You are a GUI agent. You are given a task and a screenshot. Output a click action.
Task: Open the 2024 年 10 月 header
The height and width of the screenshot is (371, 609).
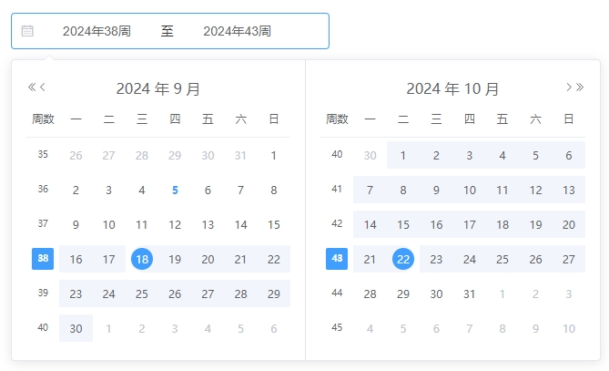coord(452,88)
